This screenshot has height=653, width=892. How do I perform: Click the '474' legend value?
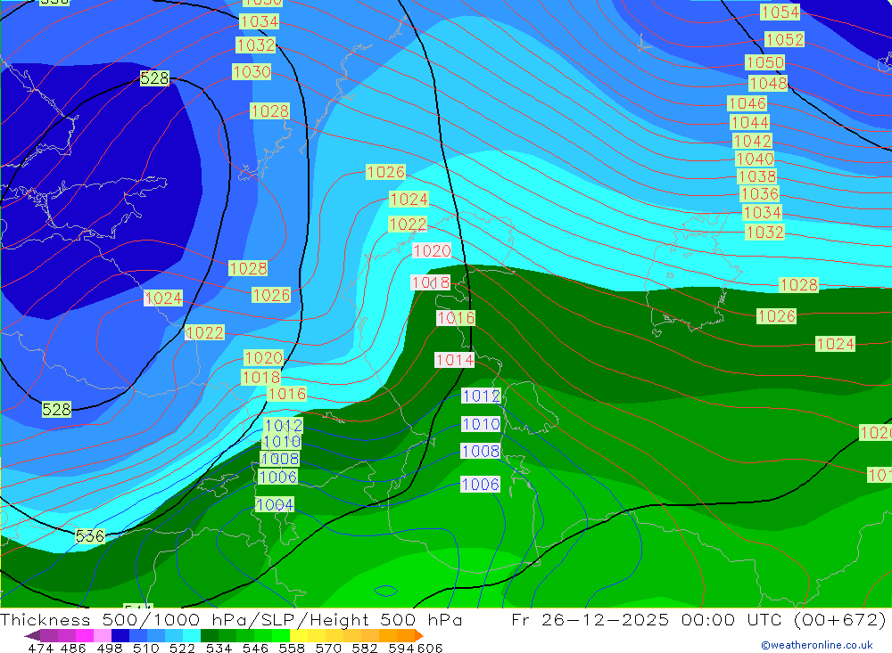coord(40,648)
